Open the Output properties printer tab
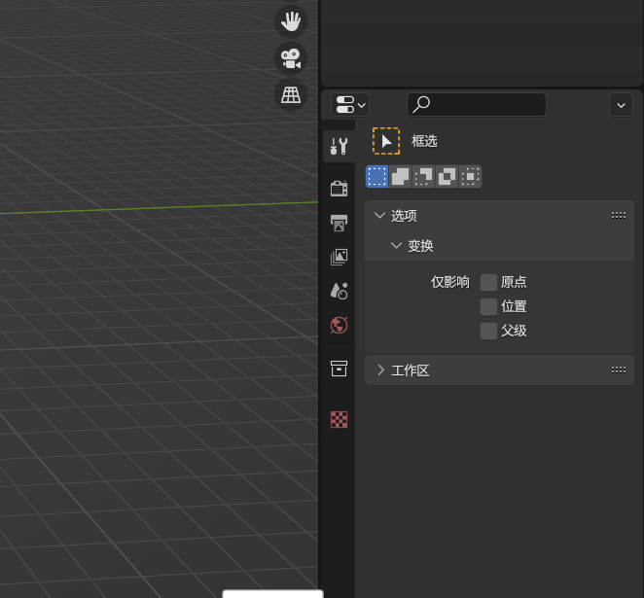The height and width of the screenshot is (598, 644). click(x=339, y=223)
